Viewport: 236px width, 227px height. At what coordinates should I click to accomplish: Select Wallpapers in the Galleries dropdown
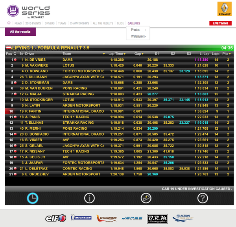138,36
